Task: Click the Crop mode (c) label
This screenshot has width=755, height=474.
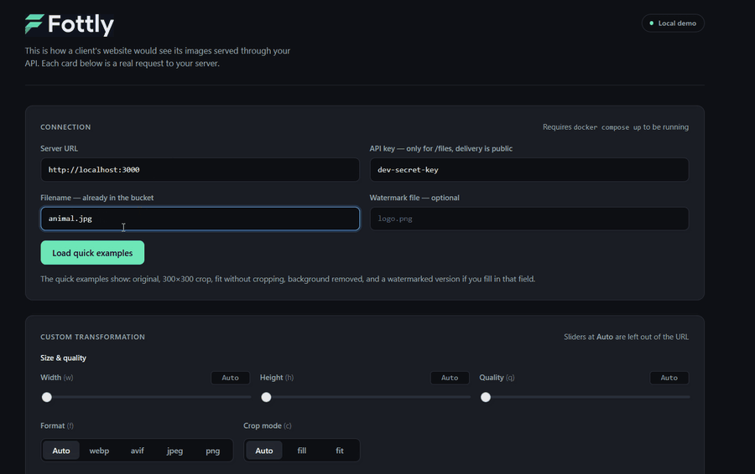Action: [268, 426]
